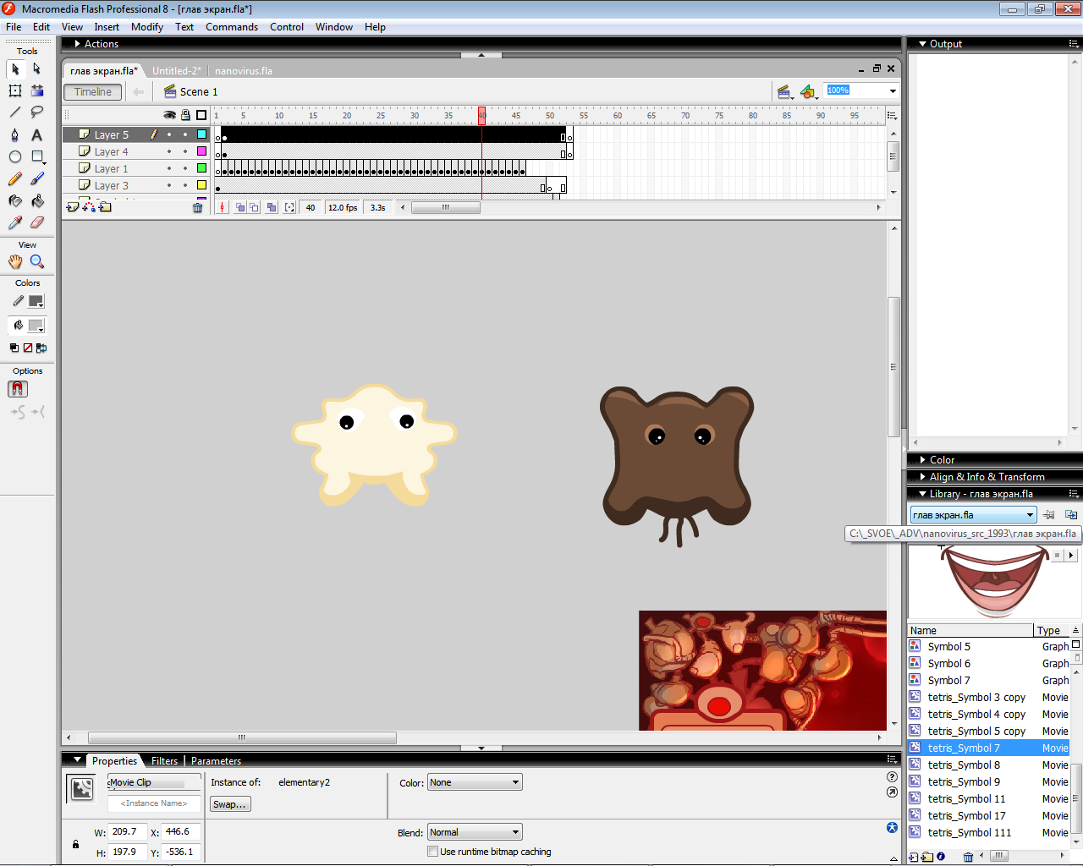
Task: Select the Zoom tool
Action: (x=36, y=262)
